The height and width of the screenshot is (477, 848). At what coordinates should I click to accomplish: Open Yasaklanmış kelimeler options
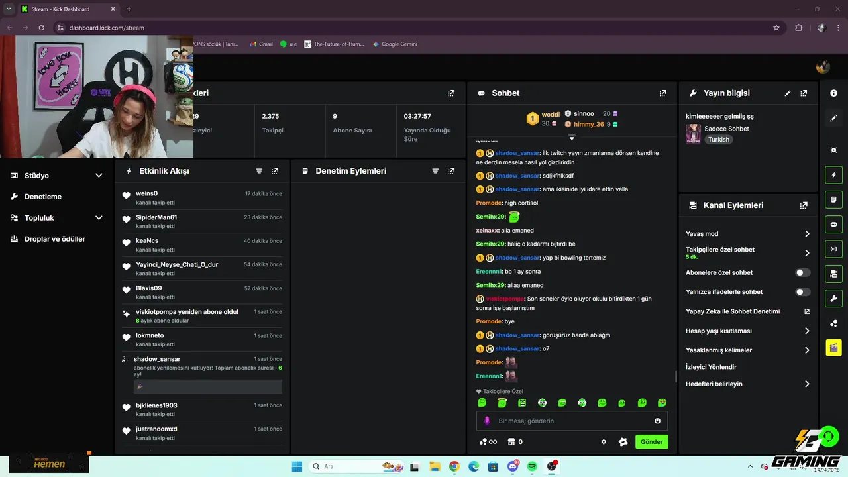pyautogui.click(x=807, y=350)
